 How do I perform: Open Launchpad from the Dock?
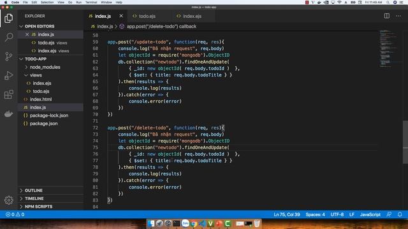159,223
